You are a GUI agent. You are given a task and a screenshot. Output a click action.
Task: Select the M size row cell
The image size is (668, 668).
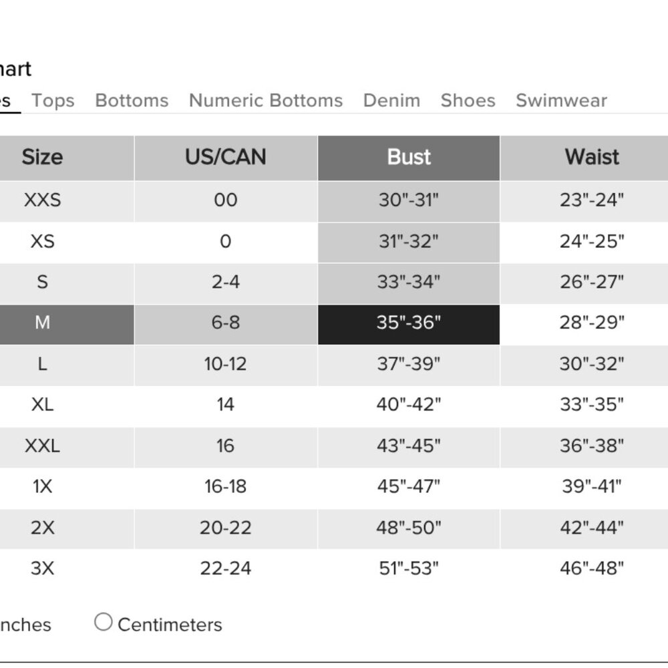click(42, 323)
